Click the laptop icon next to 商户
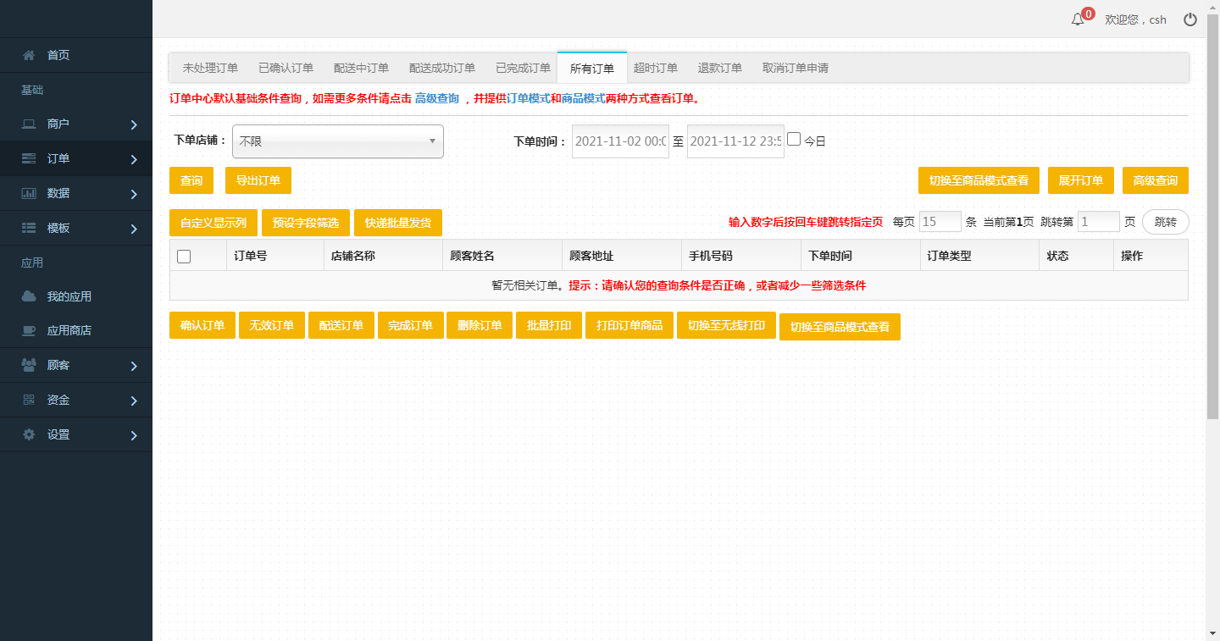This screenshot has height=641, width=1220. click(29, 124)
